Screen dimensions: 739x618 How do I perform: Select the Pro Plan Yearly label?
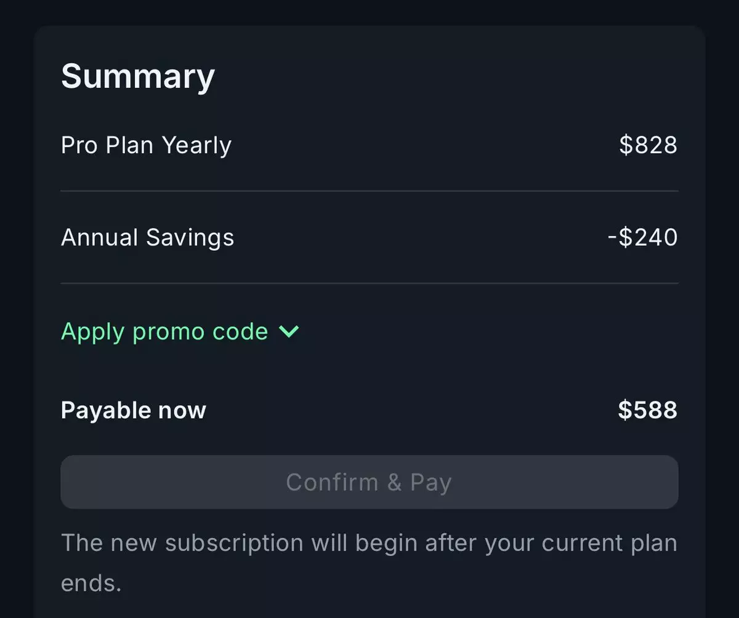point(146,146)
